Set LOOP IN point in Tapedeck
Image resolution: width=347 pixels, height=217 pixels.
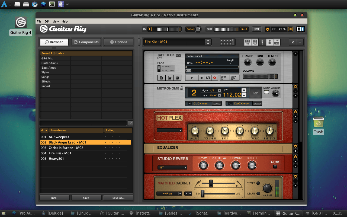pos(225,78)
